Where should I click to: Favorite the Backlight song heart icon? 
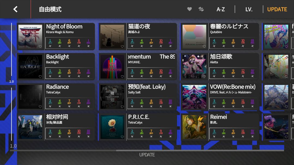coord(40,77)
